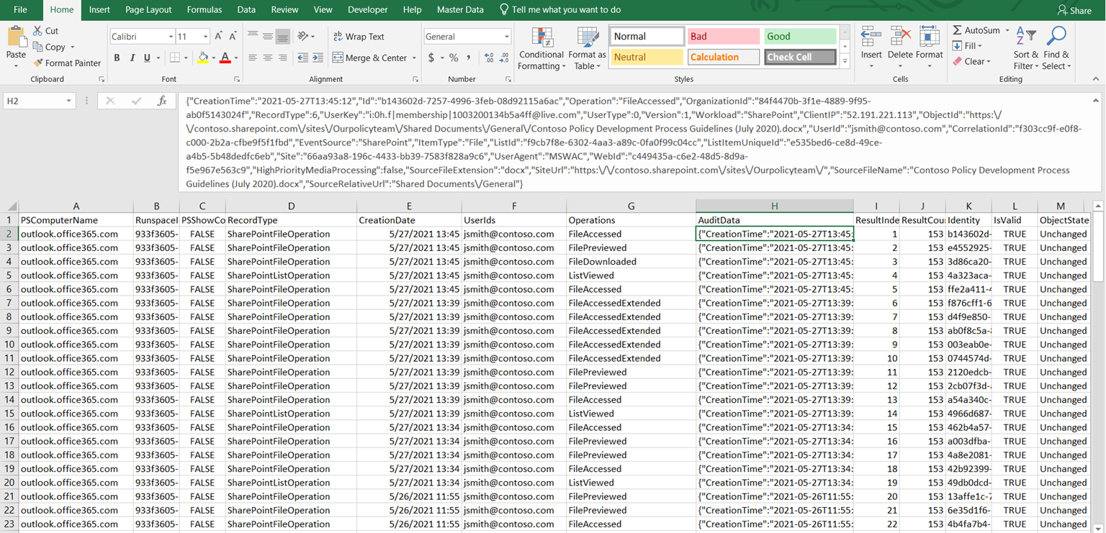Expand the cell styles gallery
The width and height of the screenshot is (1106, 533).
click(x=845, y=61)
